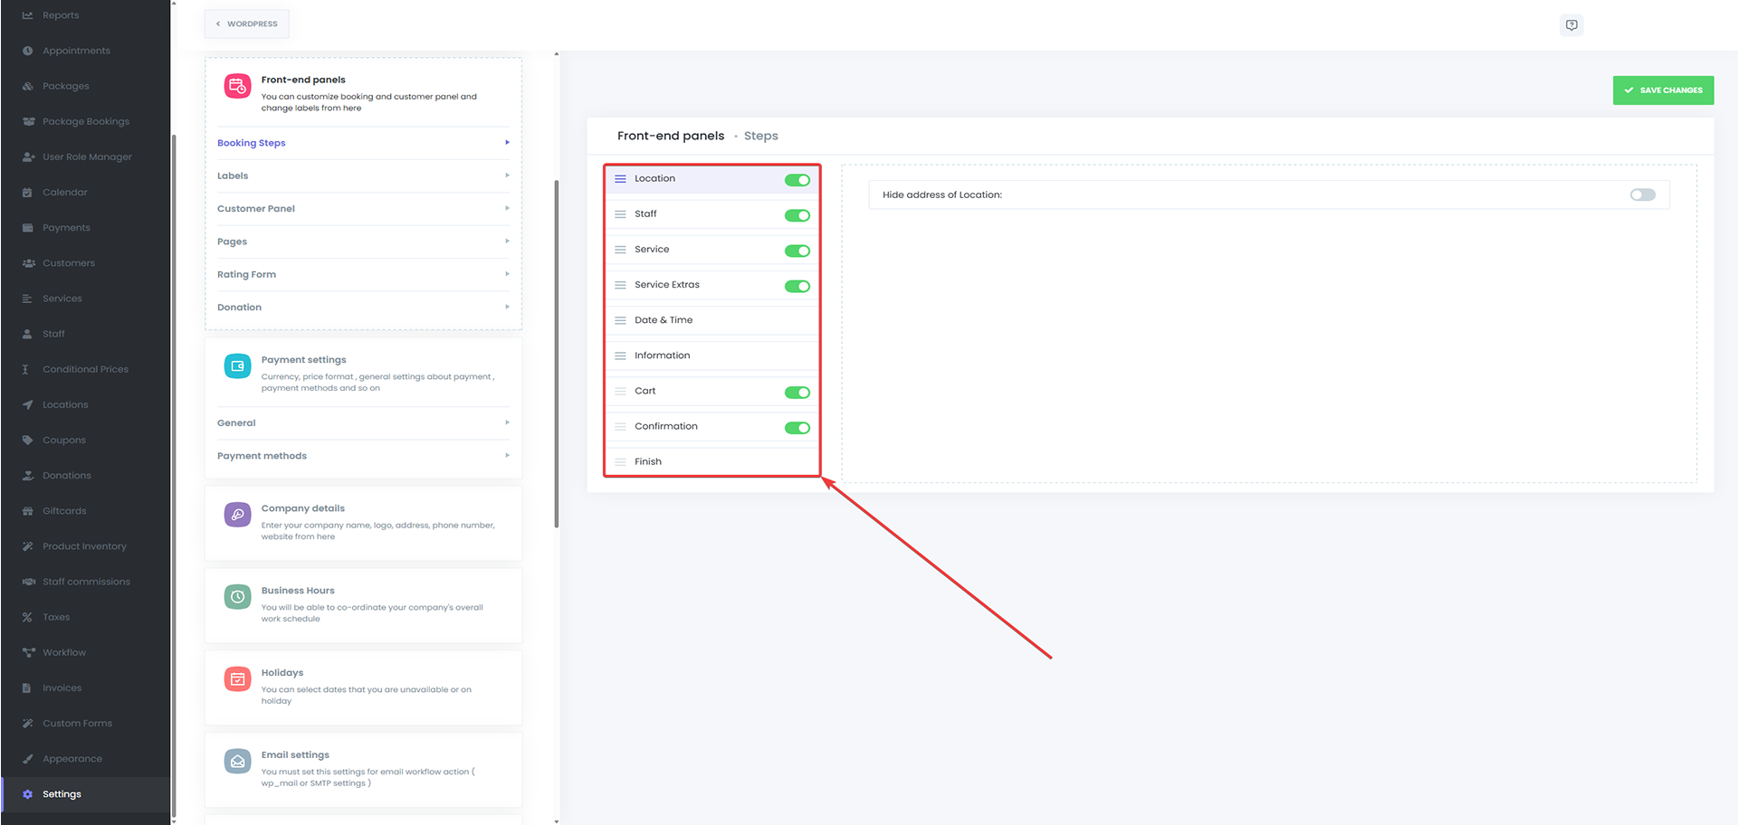Click the Holidays calendar icon
1738x825 pixels.
(x=237, y=679)
